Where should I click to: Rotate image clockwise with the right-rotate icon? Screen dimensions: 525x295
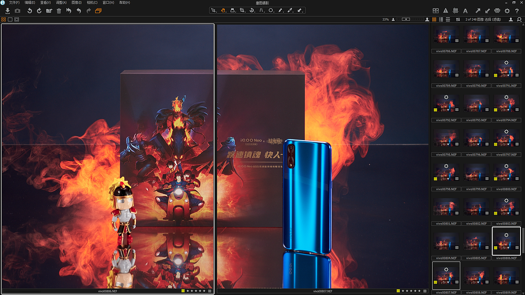click(x=39, y=11)
